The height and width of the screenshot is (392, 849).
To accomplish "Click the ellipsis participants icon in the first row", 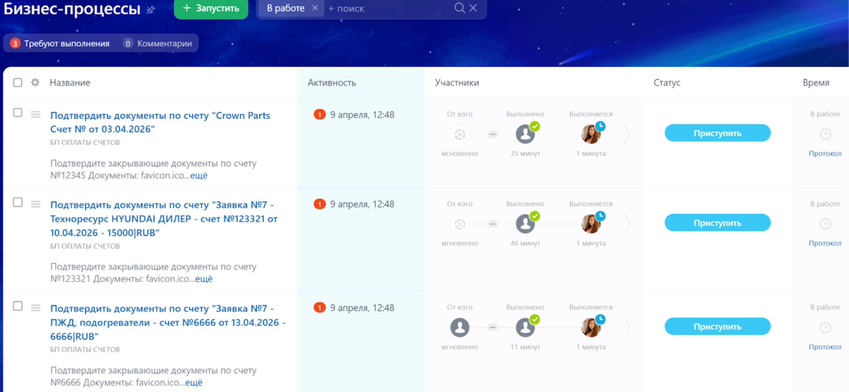I will (x=493, y=134).
